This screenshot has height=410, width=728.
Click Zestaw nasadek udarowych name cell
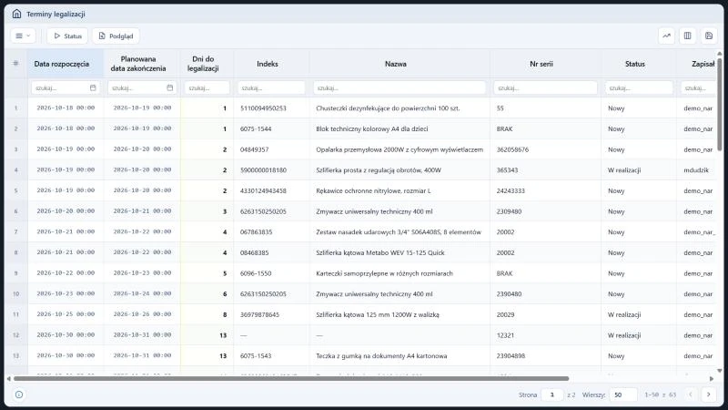click(399, 232)
